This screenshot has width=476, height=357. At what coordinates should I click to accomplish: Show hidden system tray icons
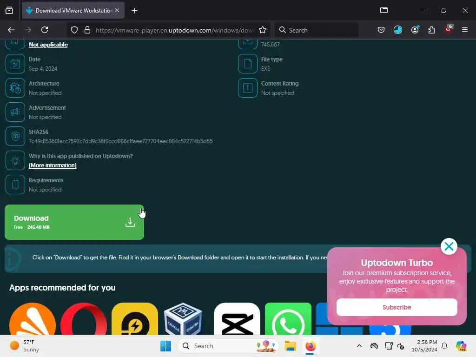tap(359, 346)
